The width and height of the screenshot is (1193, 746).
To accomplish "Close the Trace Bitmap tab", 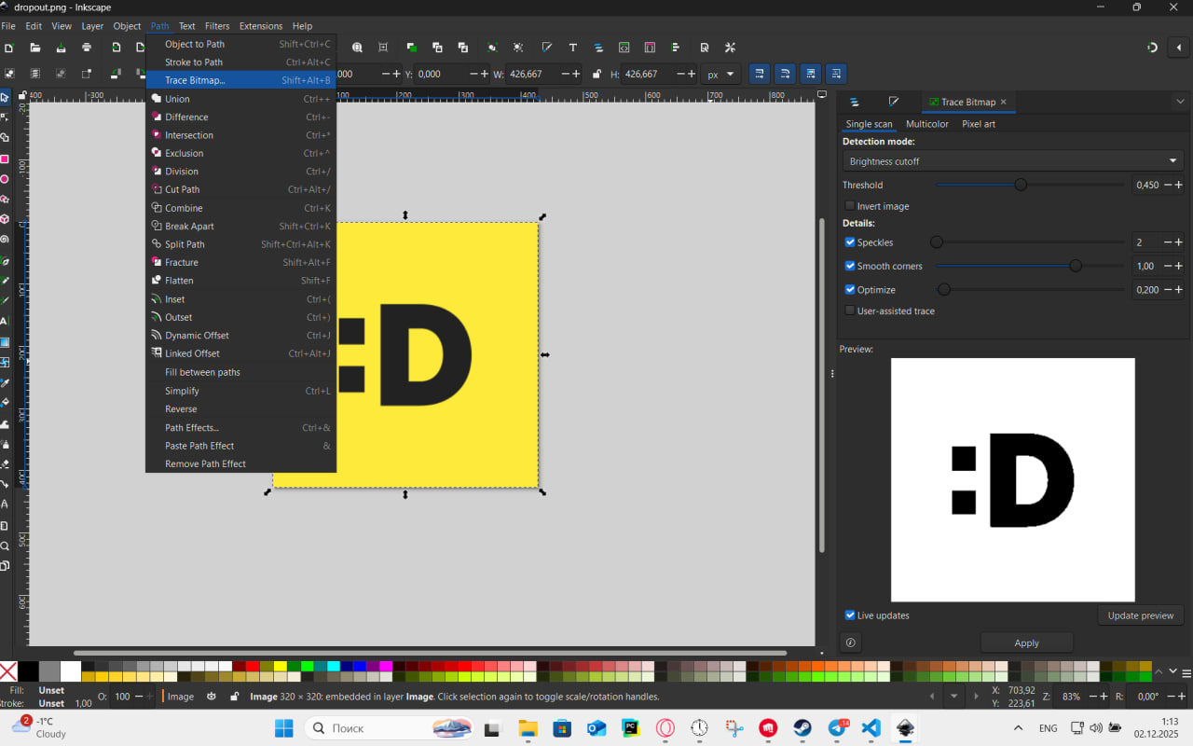I will 1004,102.
